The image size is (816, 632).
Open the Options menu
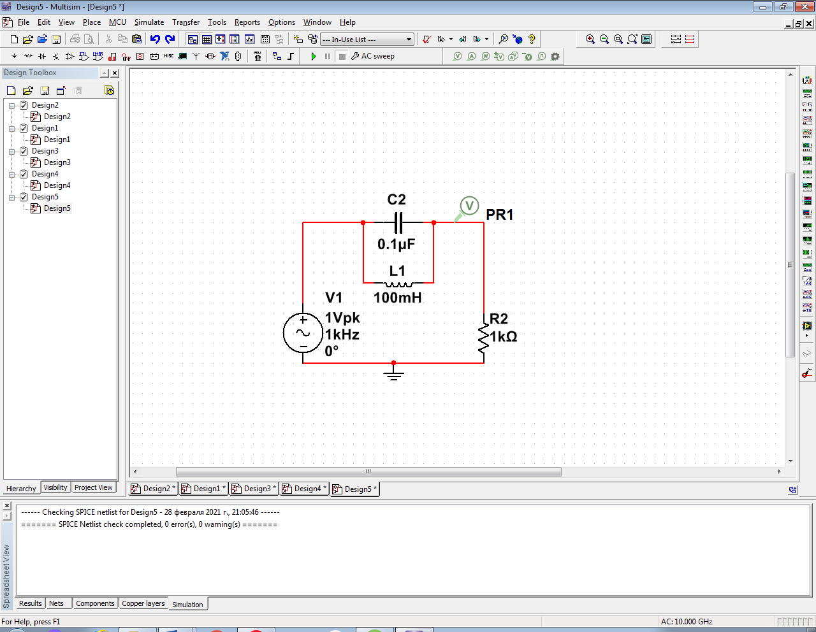[281, 22]
